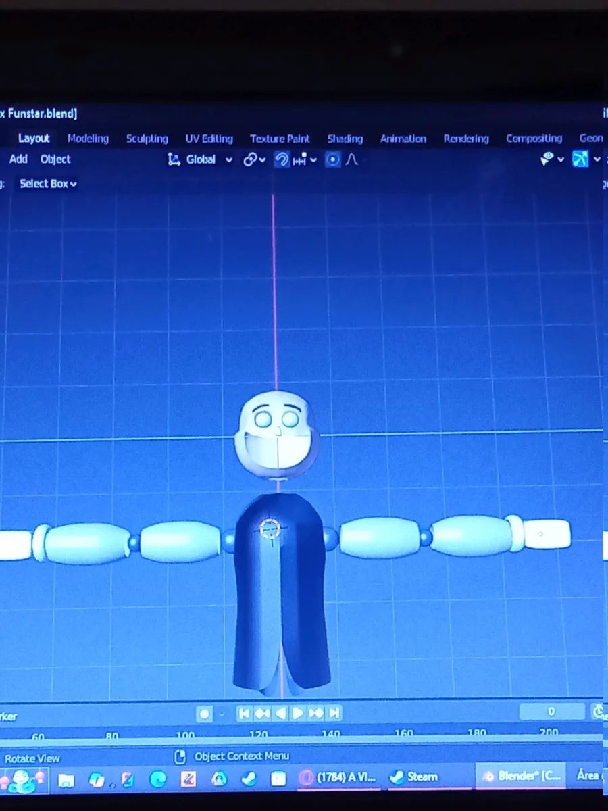Play animation in reverse
The image size is (608, 811).
pos(280,713)
